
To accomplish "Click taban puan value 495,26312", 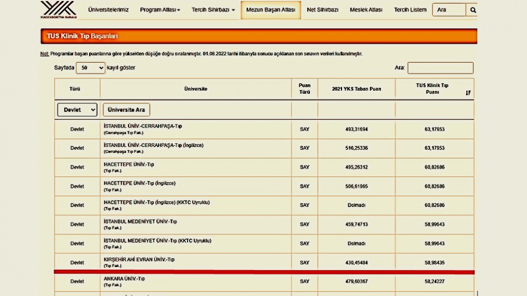I will coord(356,167).
